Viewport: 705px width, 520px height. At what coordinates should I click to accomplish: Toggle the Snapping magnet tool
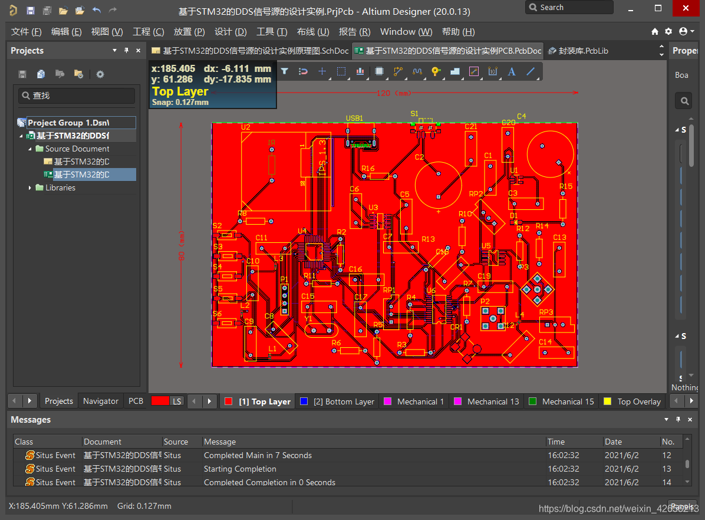(304, 71)
